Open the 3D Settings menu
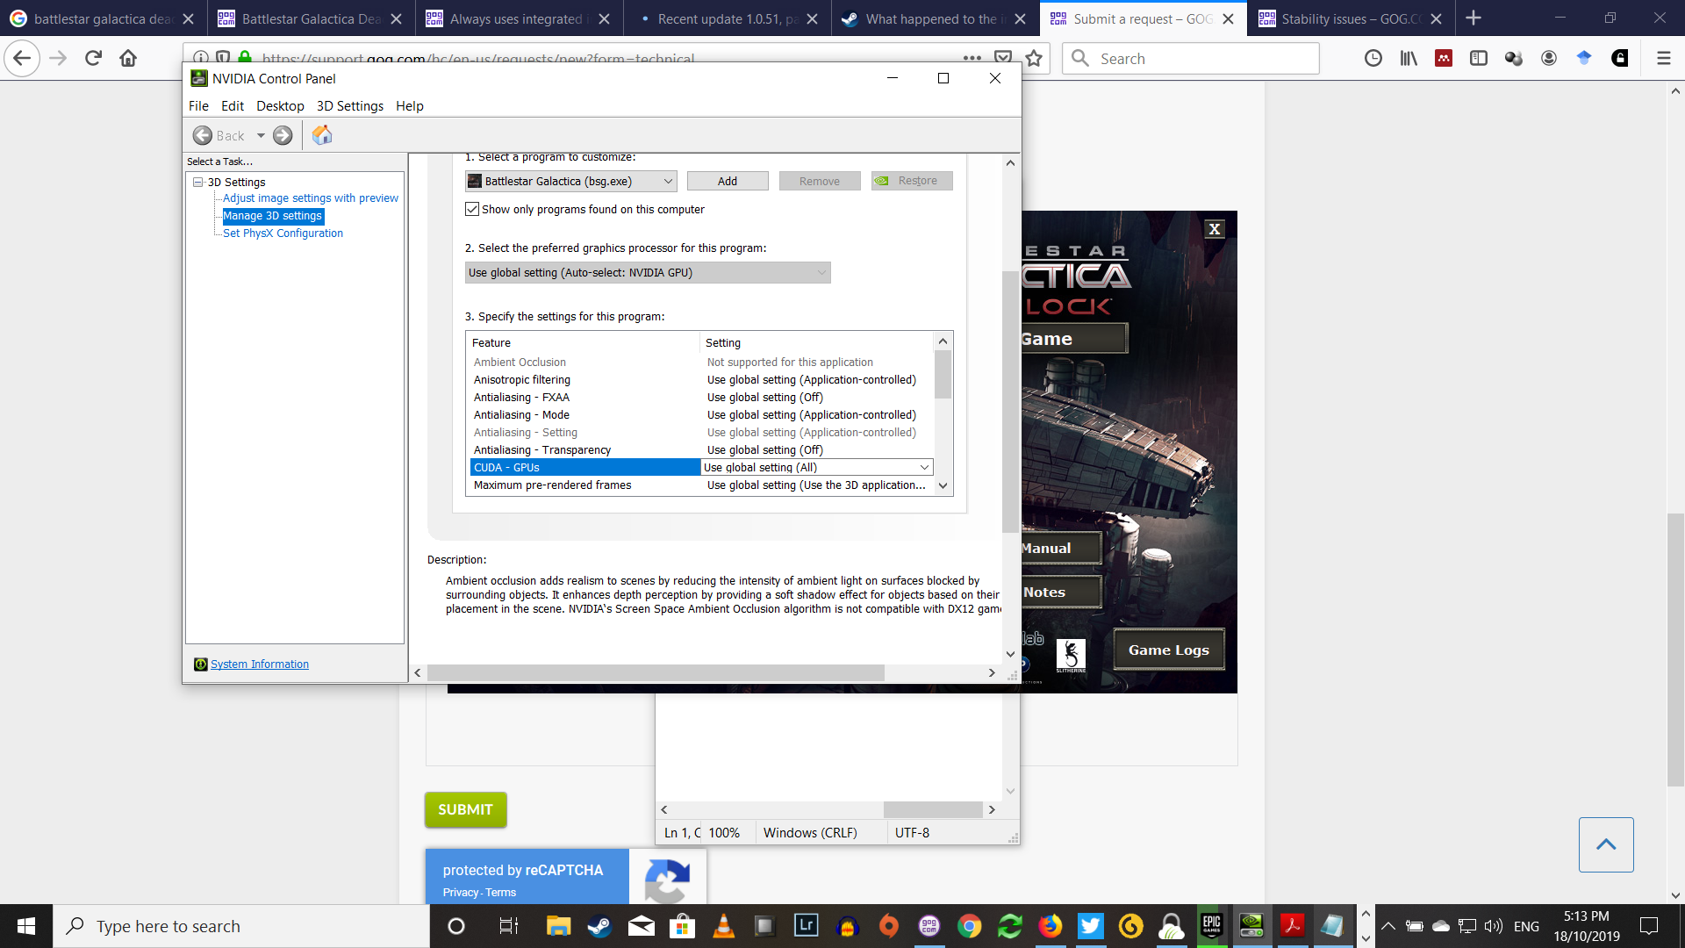The image size is (1685, 948). coord(349,105)
